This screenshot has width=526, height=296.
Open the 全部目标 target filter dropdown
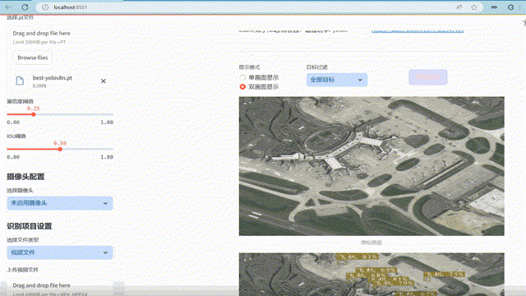pos(337,80)
